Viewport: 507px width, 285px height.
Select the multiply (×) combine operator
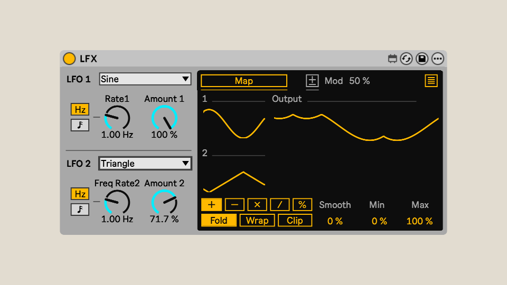(257, 205)
